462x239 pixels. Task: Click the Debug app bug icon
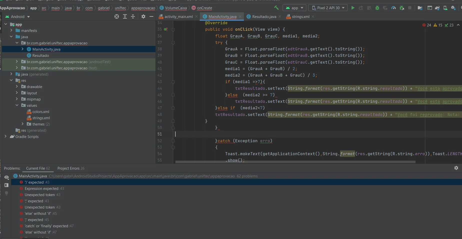(377, 8)
